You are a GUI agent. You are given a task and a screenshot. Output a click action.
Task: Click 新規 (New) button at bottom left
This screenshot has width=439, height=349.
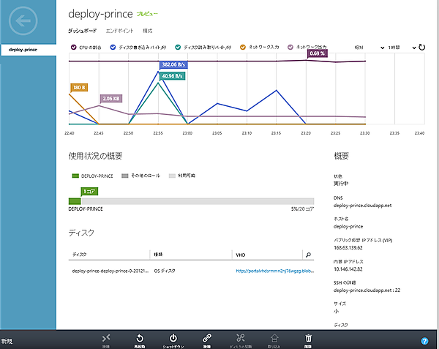coord(7,341)
